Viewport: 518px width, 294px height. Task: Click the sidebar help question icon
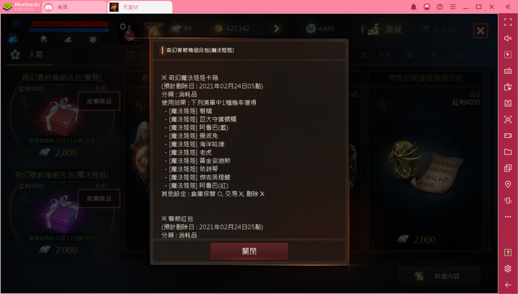click(x=508, y=253)
